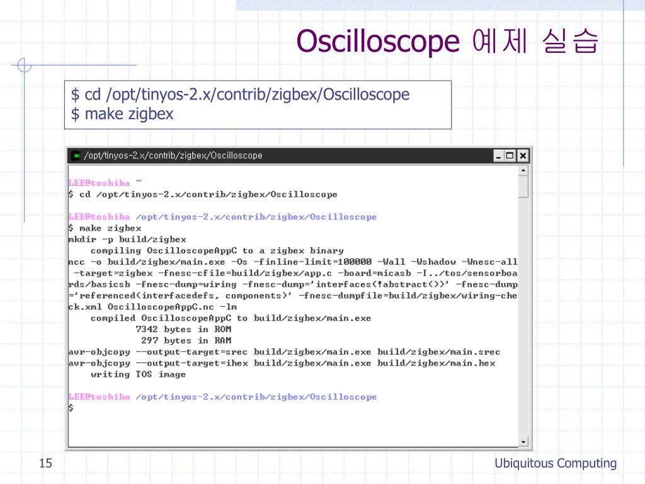The width and height of the screenshot is (645, 484).
Task: Click the "297 bytes in RAM" line
Action: (x=186, y=340)
